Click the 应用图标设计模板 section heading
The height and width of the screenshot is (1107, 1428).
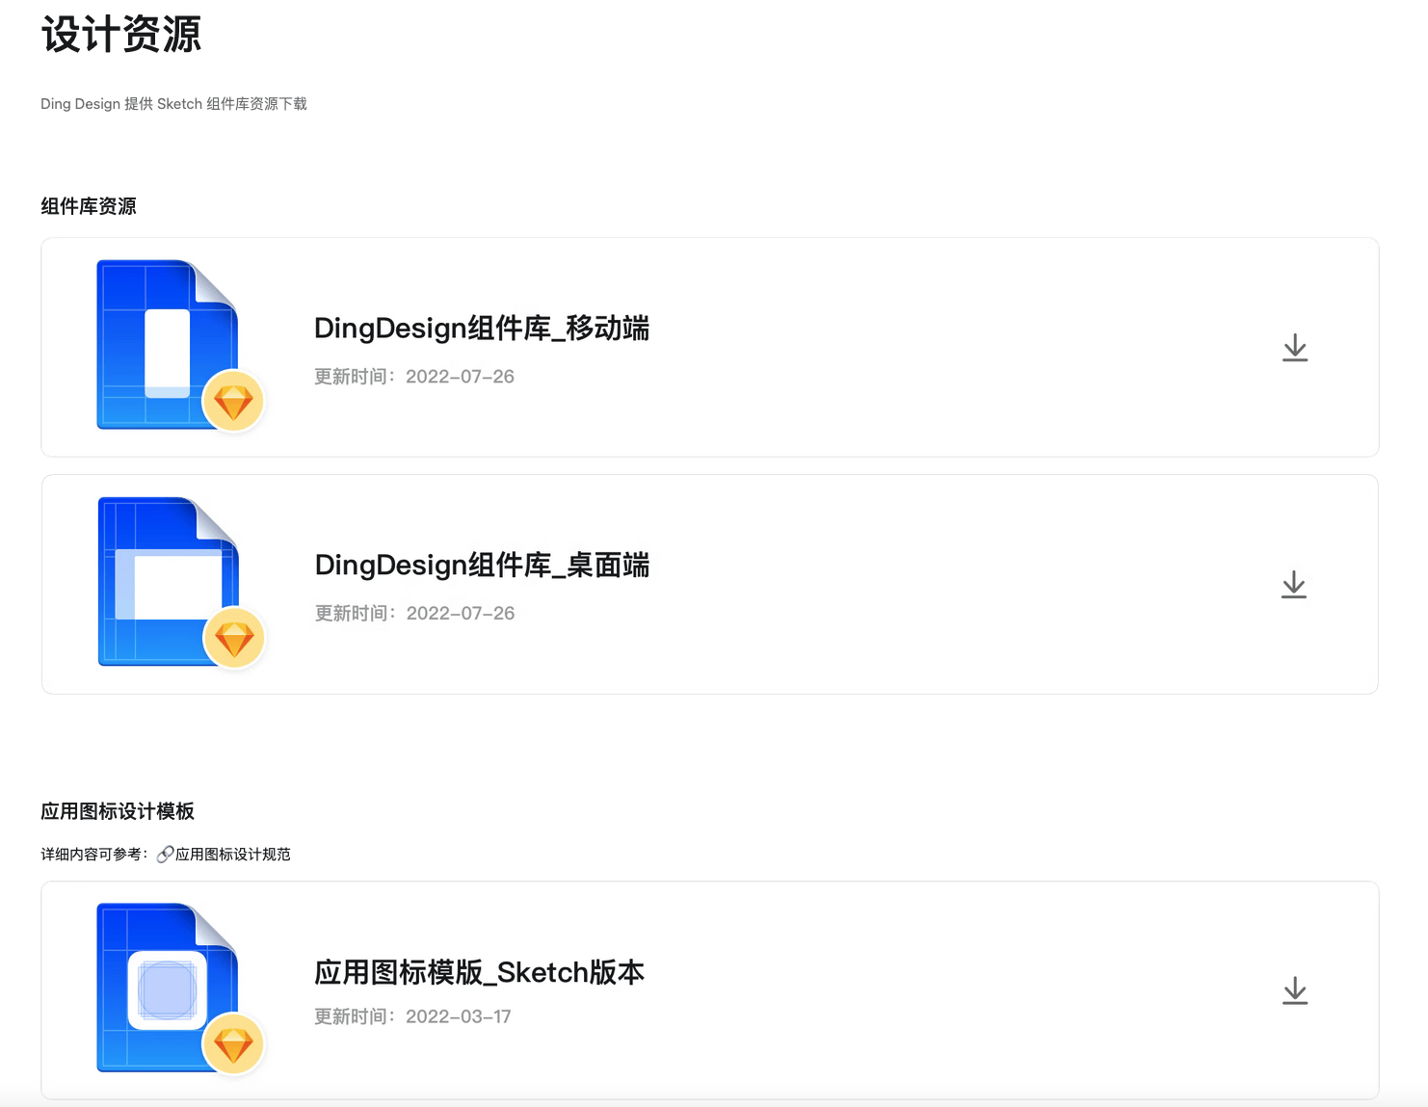point(118,811)
